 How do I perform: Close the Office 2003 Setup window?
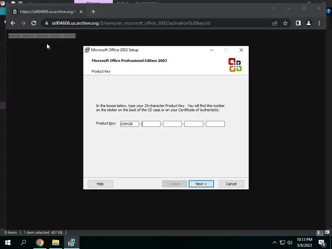tap(241, 50)
